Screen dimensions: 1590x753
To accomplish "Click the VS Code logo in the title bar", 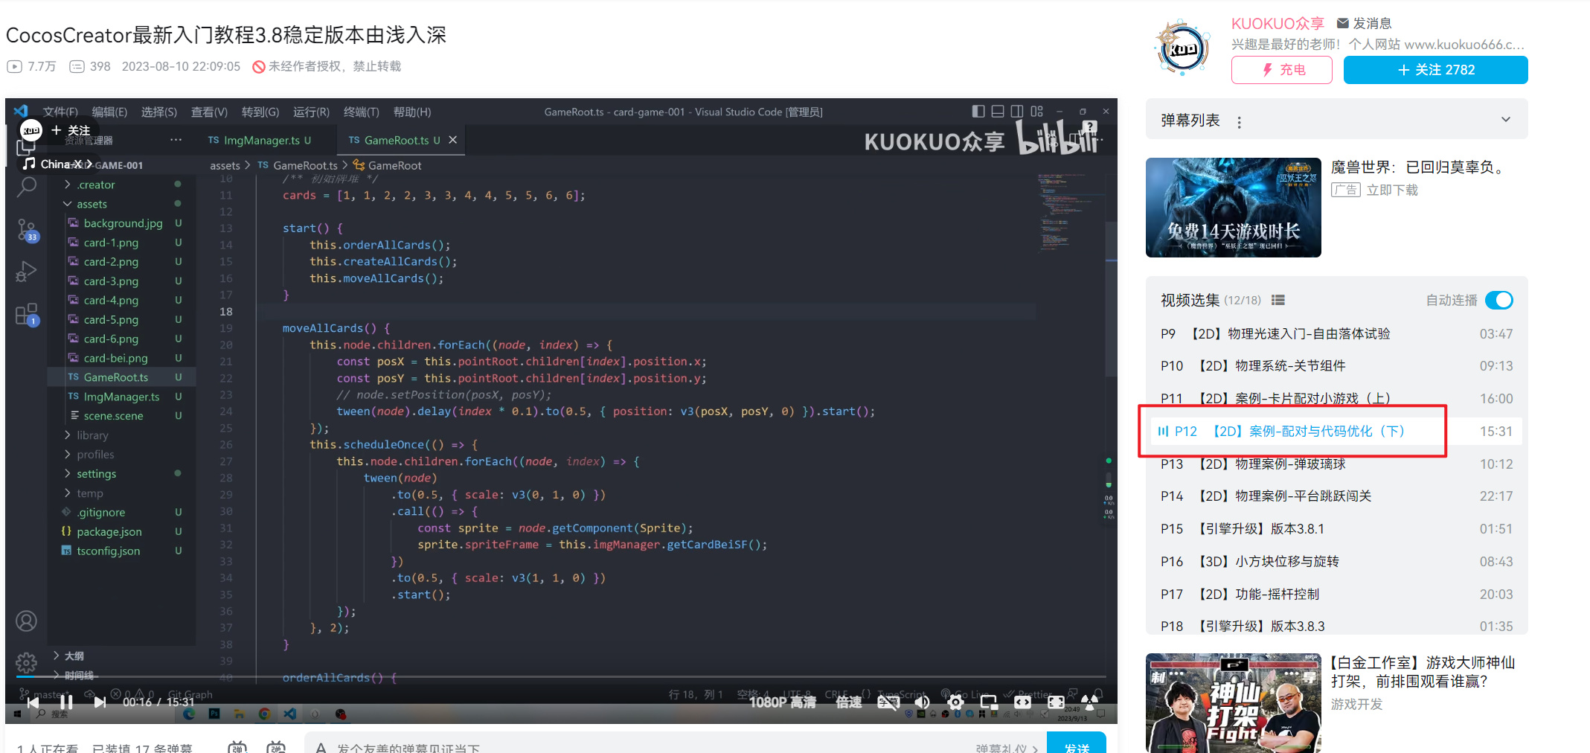I will tap(21, 111).
